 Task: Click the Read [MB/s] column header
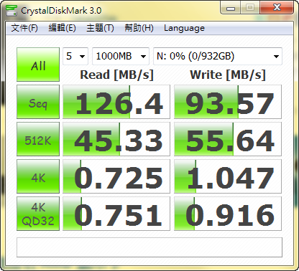coord(116,75)
